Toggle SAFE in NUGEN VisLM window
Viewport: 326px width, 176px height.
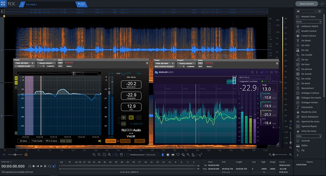click(60, 66)
